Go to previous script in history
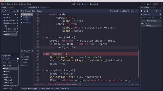Viewport: 163px width, 91px height. pos(136,11)
